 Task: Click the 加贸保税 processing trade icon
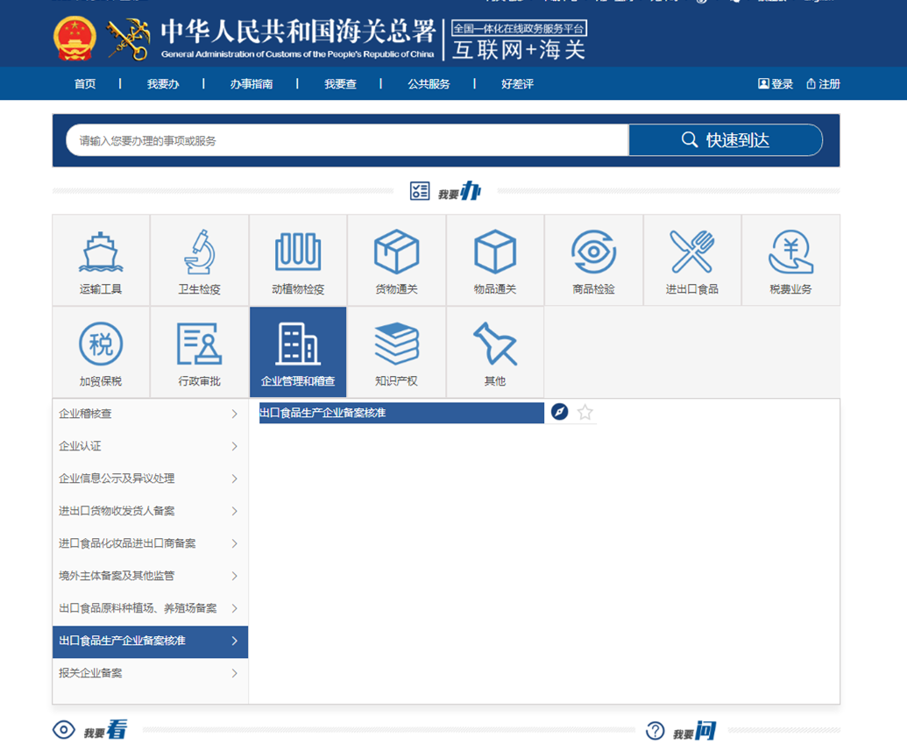point(100,350)
